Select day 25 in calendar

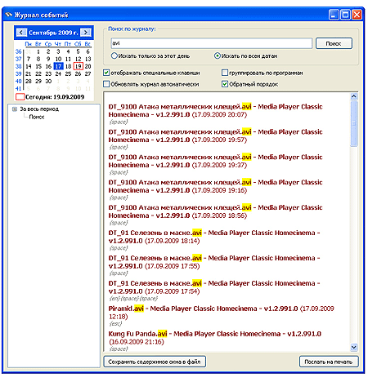click(x=68, y=74)
